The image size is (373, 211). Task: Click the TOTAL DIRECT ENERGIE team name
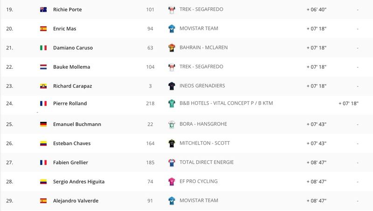[x=207, y=162]
